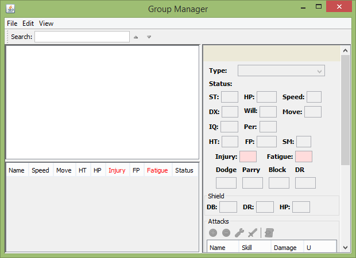Click the Block value field
This screenshot has height=258, width=356.
279,183
